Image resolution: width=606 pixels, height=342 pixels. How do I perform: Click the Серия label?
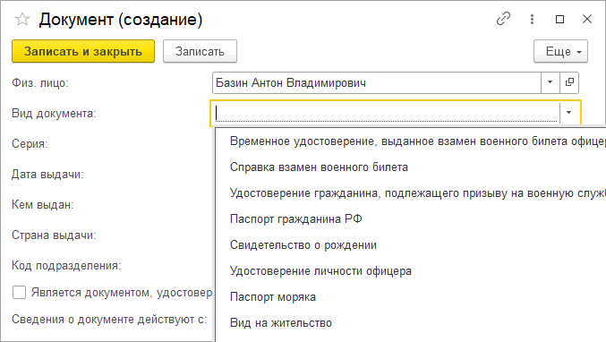pyautogui.click(x=30, y=144)
